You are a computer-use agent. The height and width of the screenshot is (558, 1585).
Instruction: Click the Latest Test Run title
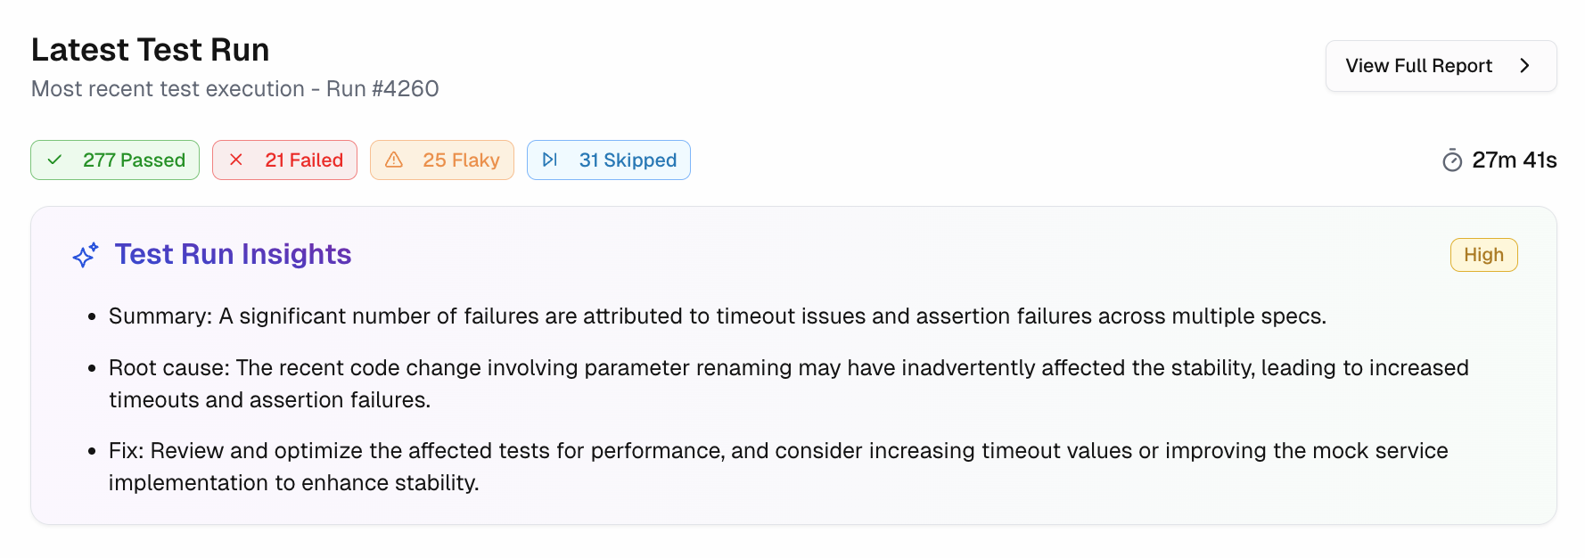point(150,50)
